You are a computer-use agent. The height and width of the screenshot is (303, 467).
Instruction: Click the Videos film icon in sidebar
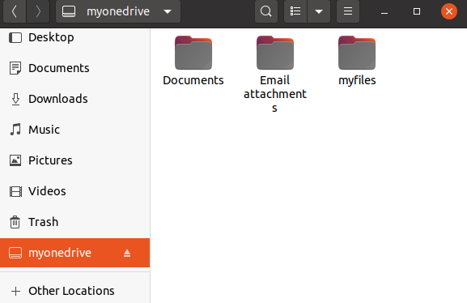(15, 191)
